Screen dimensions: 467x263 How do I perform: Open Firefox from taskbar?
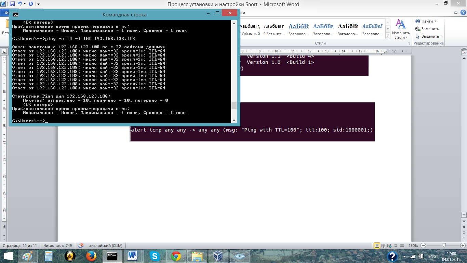coord(91,256)
